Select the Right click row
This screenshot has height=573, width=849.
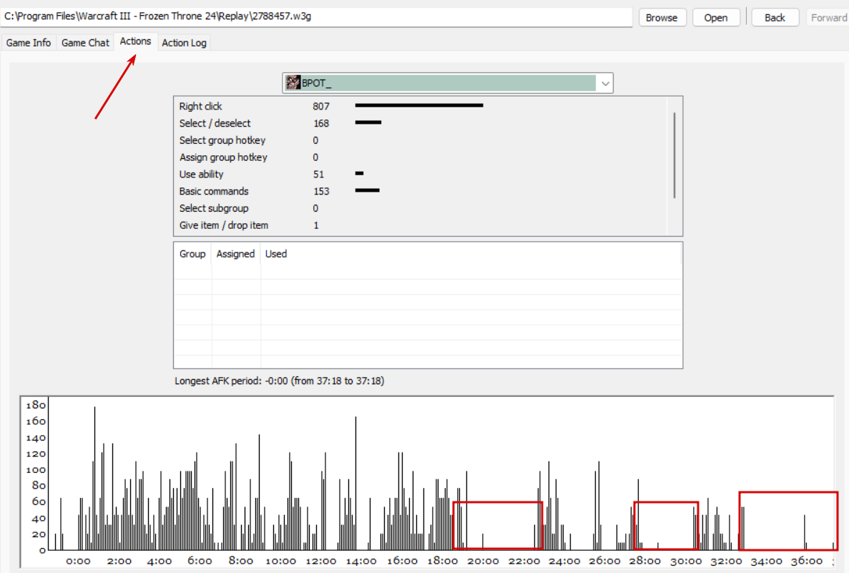pos(421,106)
